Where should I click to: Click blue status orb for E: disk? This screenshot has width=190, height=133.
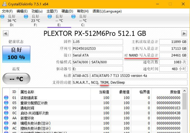click(50, 17)
